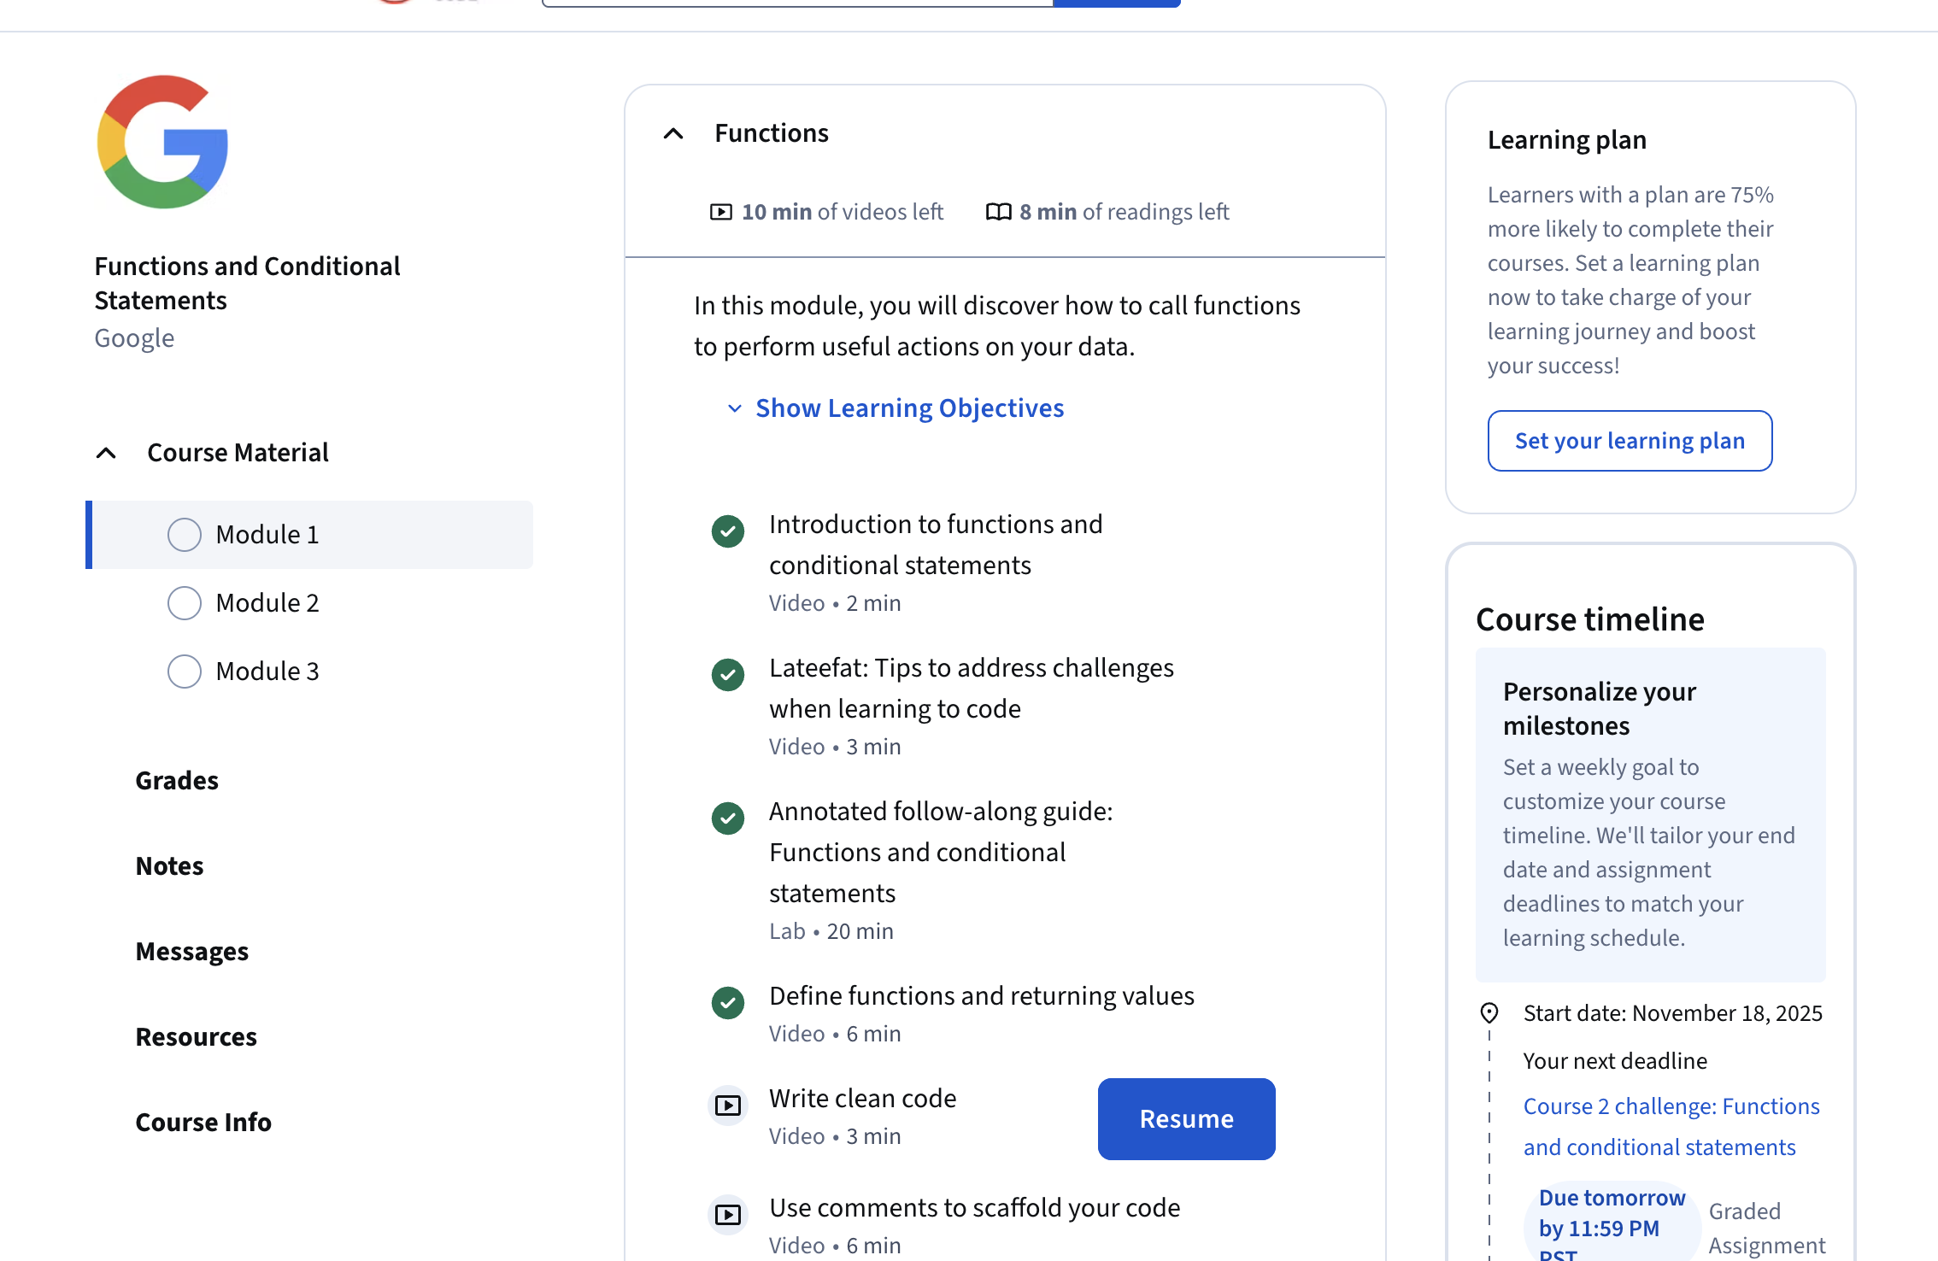Collapse the Functions section chevron
The width and height of the screenshot is (1938, 1261).
point(673,133)
